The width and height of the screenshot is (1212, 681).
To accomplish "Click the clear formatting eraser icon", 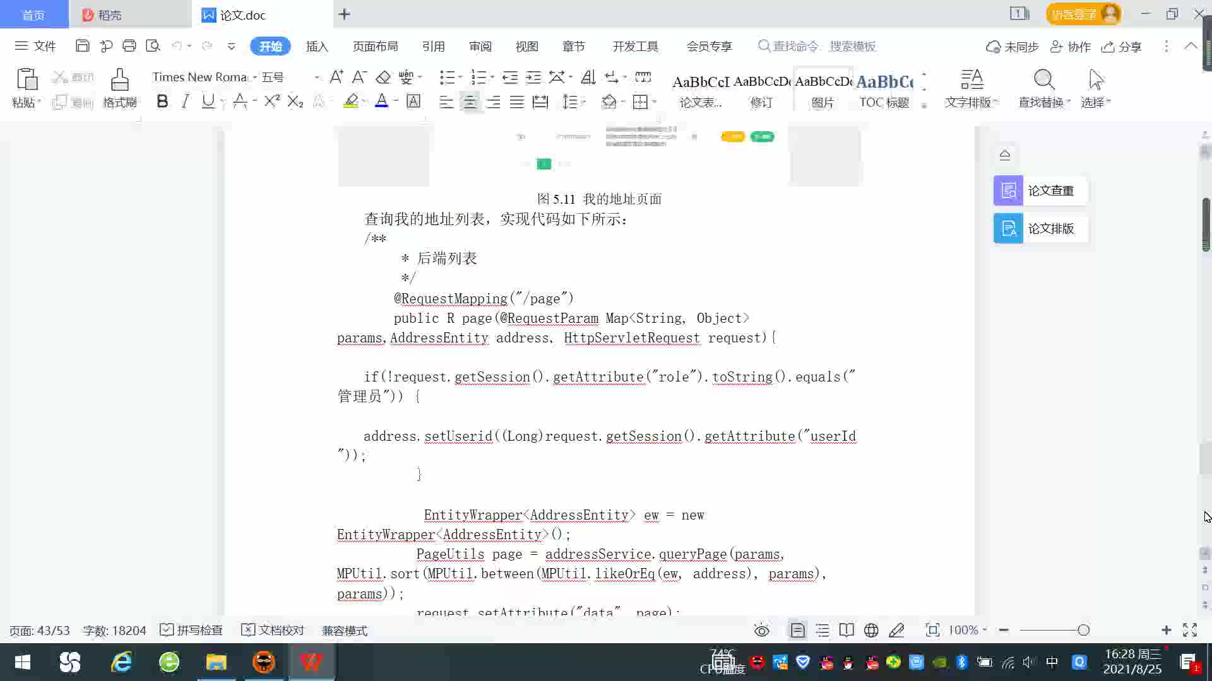I will tap(383, 78).
